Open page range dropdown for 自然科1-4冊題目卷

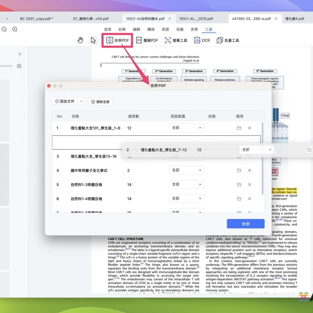tap(187, 199)
